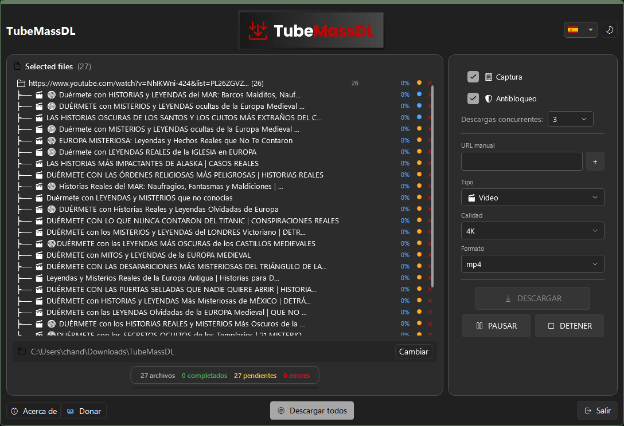Click Cambiar to change download folder
The image size is (624, 426).
coord(414,352)
